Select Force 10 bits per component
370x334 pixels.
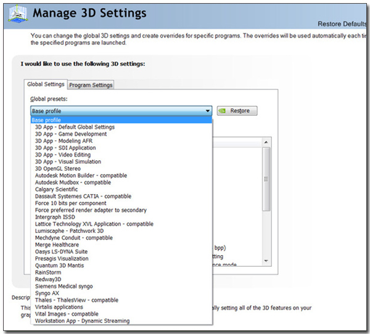121,203
